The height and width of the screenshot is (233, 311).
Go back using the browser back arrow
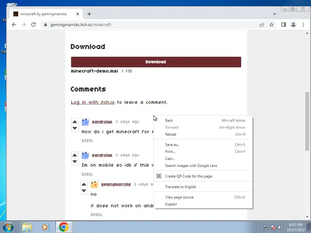click(14, 25)
